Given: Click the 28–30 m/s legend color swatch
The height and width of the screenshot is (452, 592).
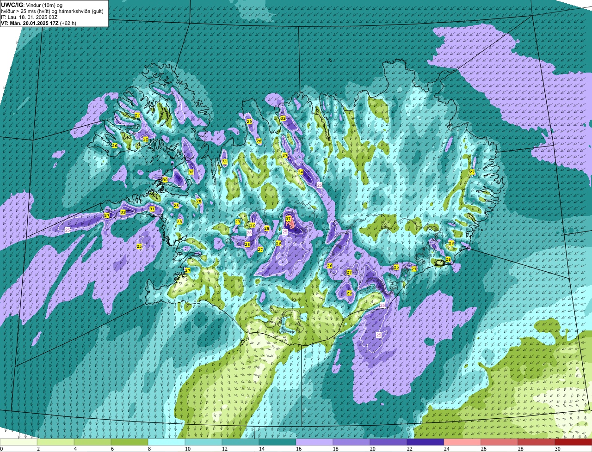Looking at the screenshot, I should point(536,442).
